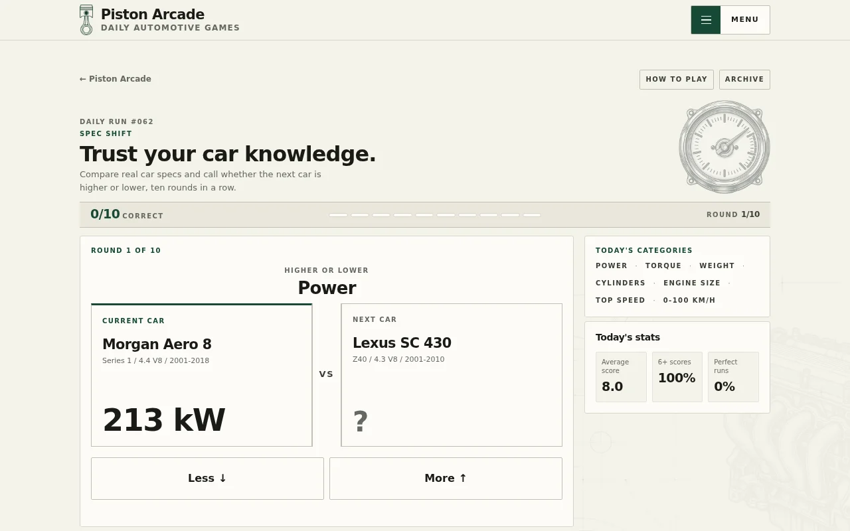
Task: Open the HOW TO PLAY instructions
Action: [677, 80]
